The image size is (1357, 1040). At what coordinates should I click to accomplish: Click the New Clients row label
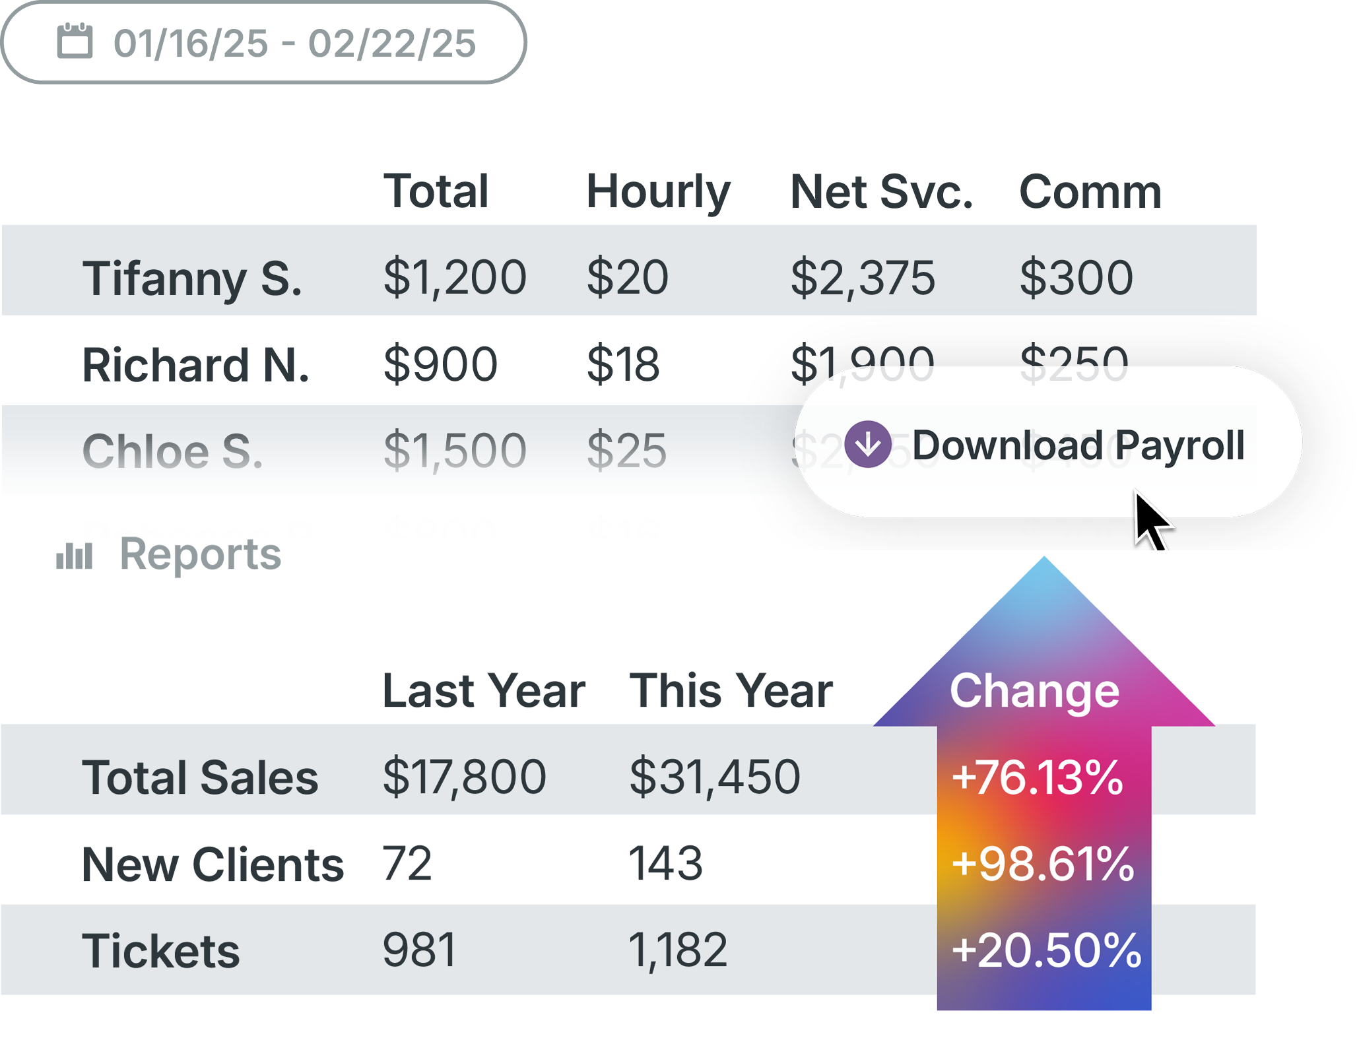213,864
